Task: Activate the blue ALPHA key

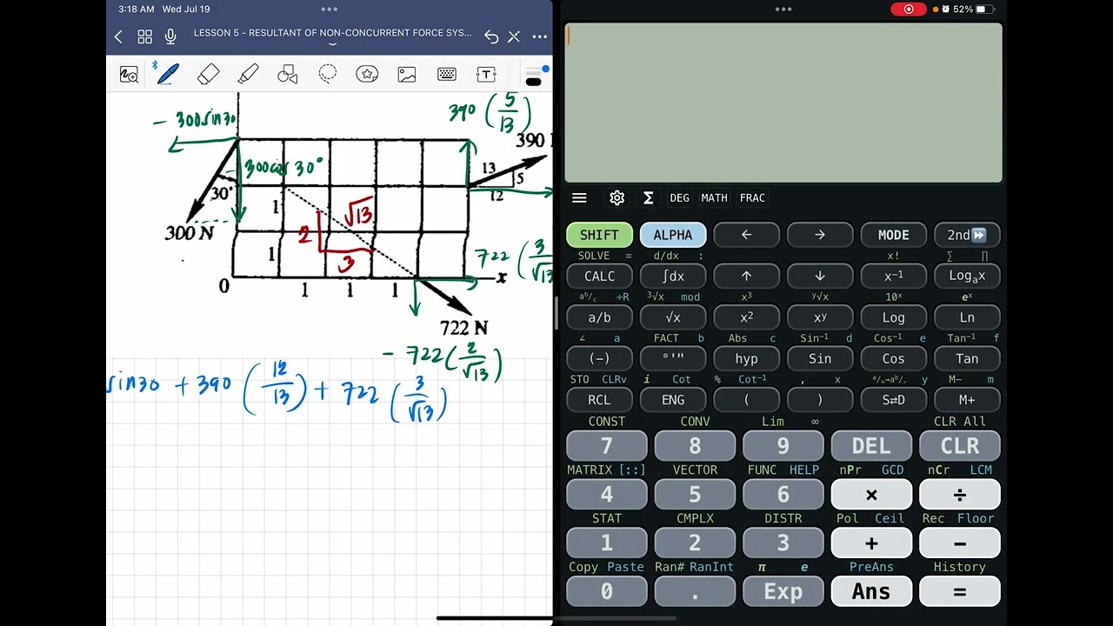Action: coord(673,235)
